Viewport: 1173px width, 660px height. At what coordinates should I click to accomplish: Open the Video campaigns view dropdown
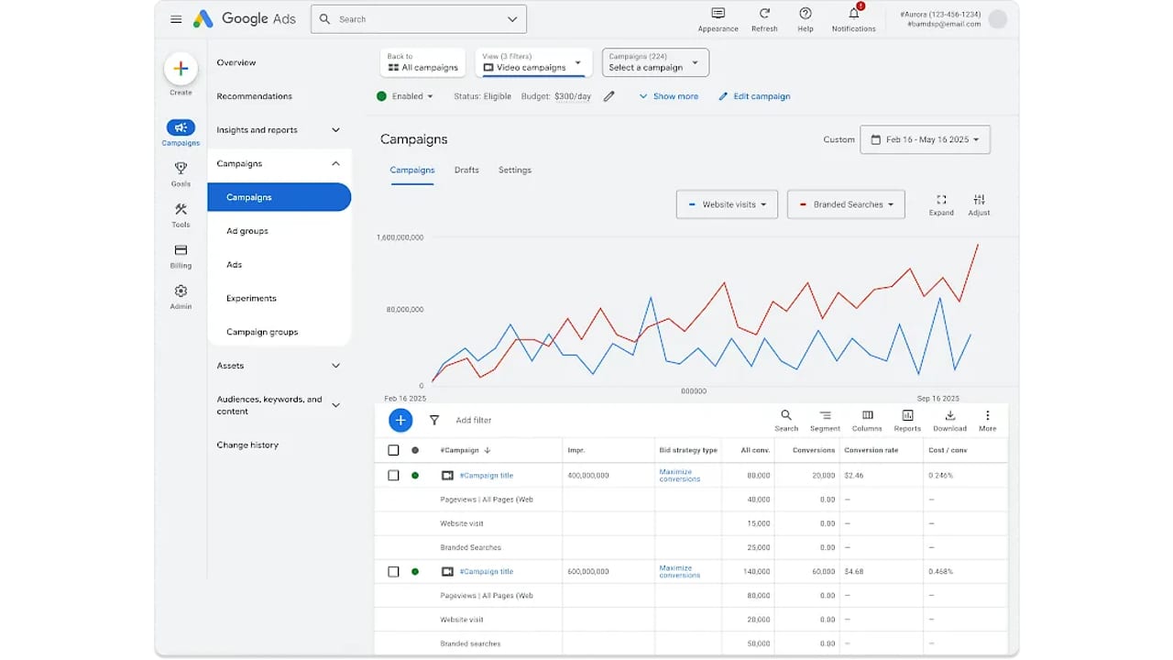click(532, 62)
